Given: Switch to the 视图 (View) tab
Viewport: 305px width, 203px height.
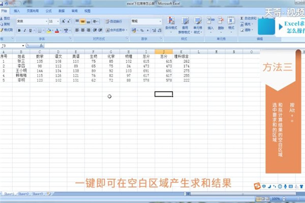Looking at the screenshot, I should point(87,11).
